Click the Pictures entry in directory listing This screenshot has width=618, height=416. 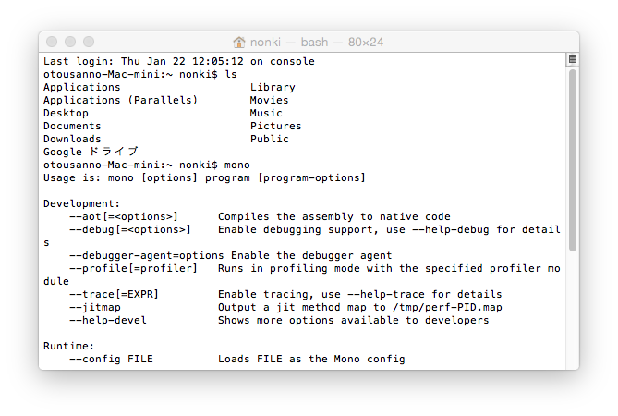[275, 126]
